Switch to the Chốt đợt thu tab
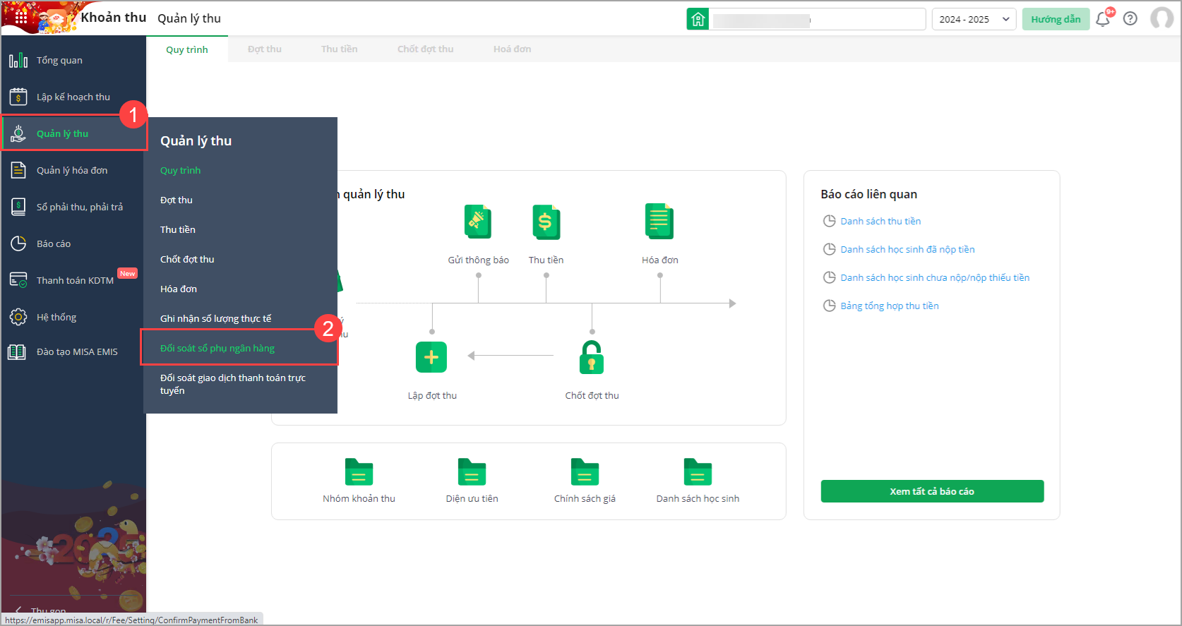 coord(426,49)
